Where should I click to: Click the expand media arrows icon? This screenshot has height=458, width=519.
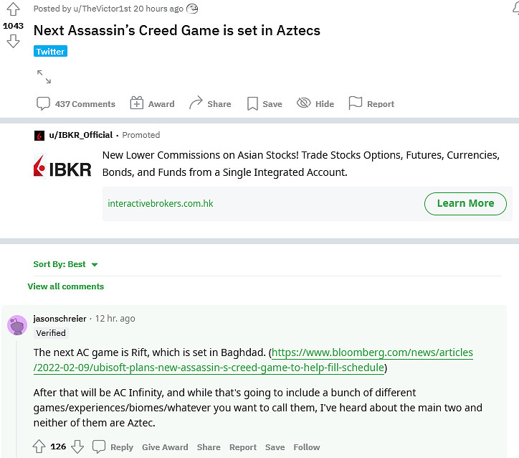tap(44, 77)
